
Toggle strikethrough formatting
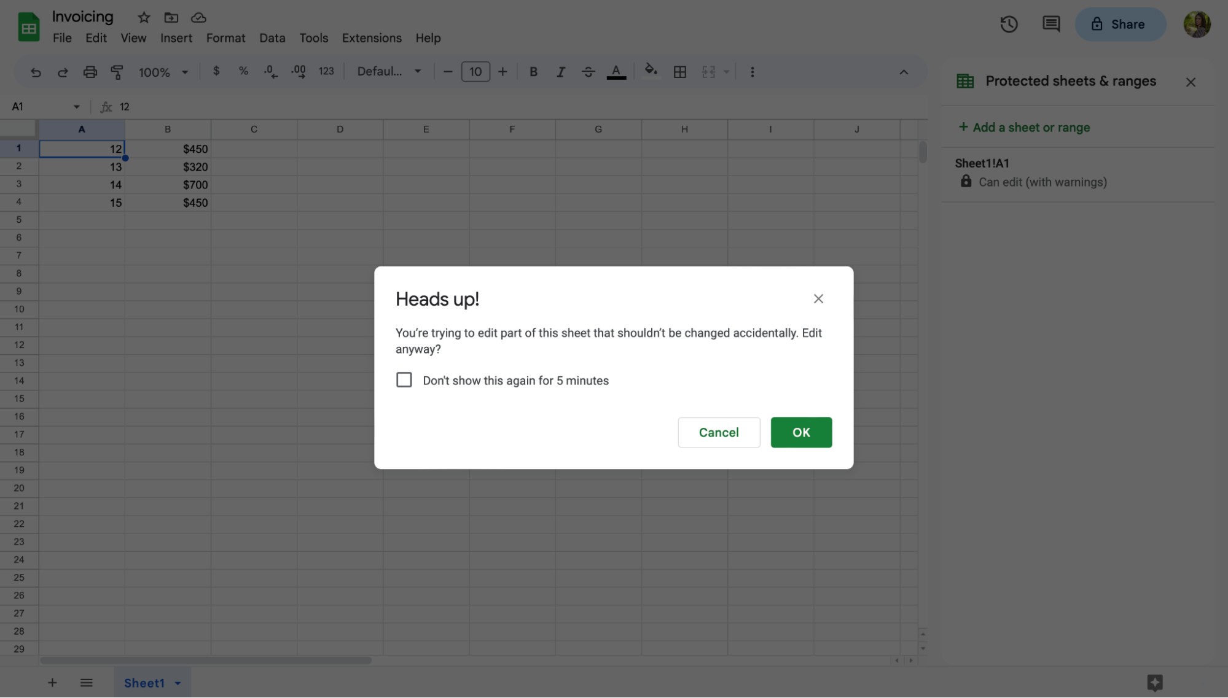click(588, 72)
